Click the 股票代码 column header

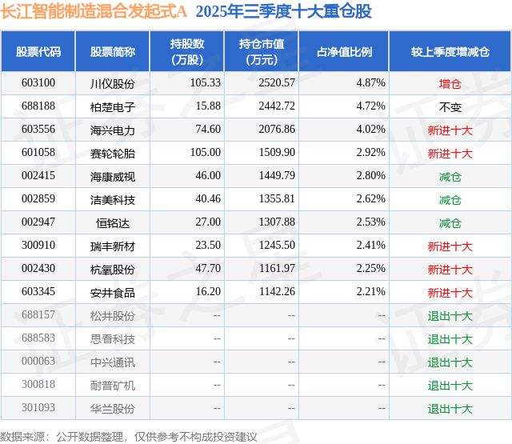[38, 51]
